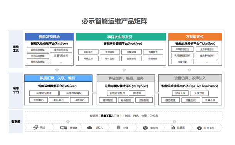This screenshot has height=145, width=235.
Task: Click the 业务监控 box in AlertSeer
Action: (88, 52)
